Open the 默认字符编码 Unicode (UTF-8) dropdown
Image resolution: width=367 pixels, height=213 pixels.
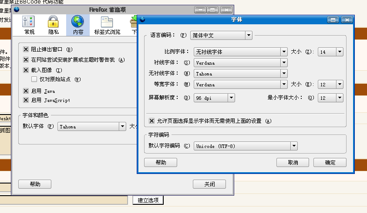(x=246, y=146)
